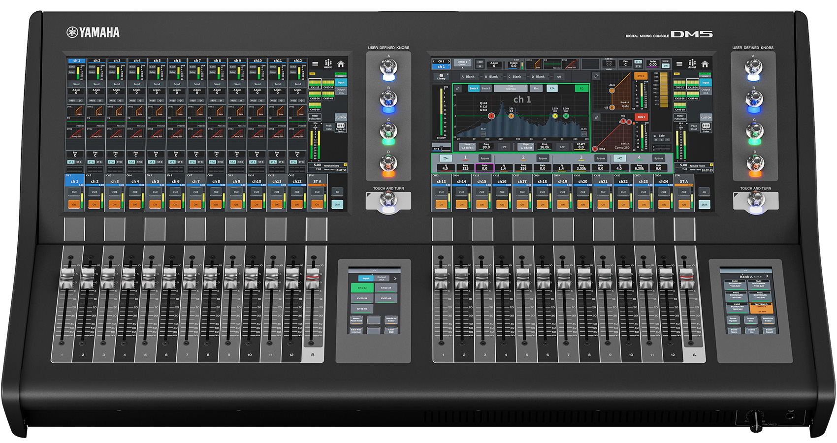Tap Flat button in EQ panel
Viewport: 837px width, 443px height.
536,89
